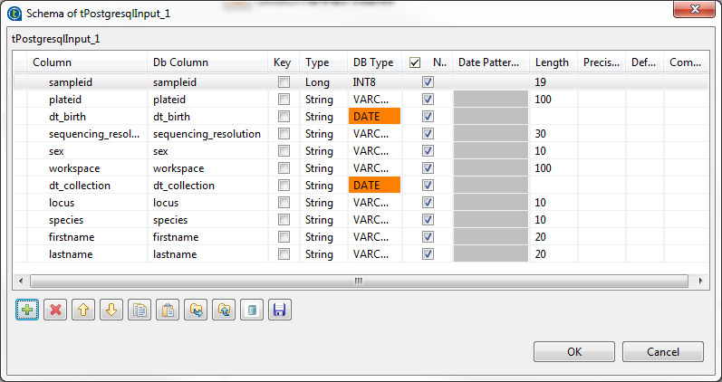Open the Type cell for lastname row

click(323, 254)
